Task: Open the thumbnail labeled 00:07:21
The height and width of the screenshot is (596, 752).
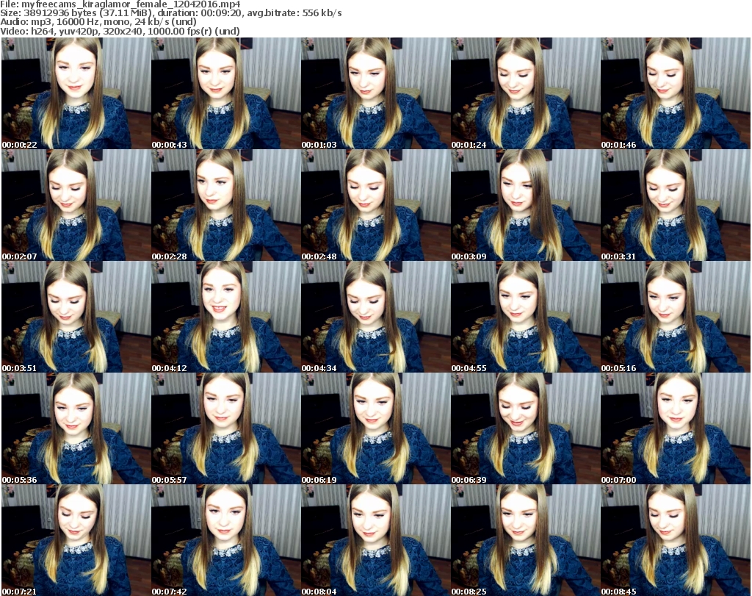Action: click(x=76, y=540)
